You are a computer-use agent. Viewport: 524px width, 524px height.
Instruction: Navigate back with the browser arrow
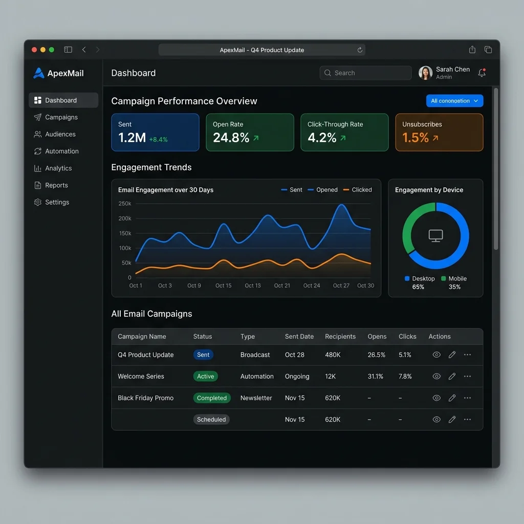click(x=84, y=50)
